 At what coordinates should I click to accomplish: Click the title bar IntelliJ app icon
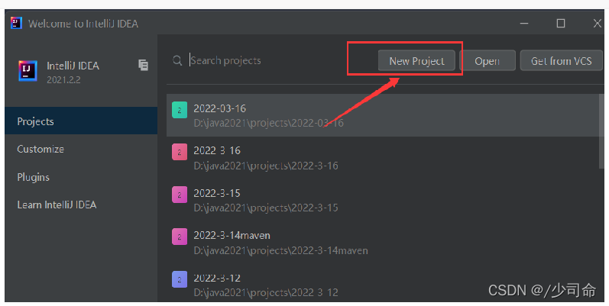[16, 23]
